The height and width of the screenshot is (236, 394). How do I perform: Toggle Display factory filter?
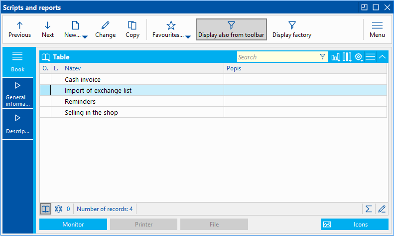[292, 29]
